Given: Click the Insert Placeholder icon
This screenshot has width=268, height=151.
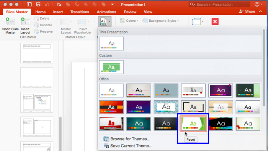Looking at the screenshot, I should point(81,22).
